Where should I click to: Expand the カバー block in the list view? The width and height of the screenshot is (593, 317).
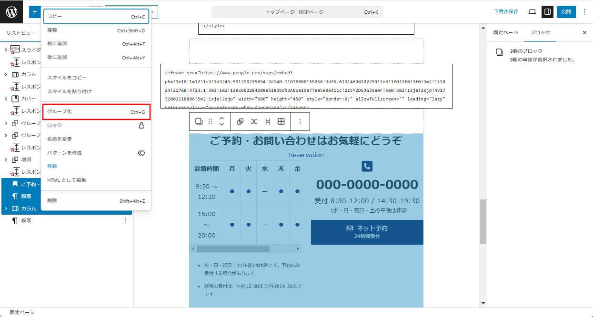click(x=6, y=99)
